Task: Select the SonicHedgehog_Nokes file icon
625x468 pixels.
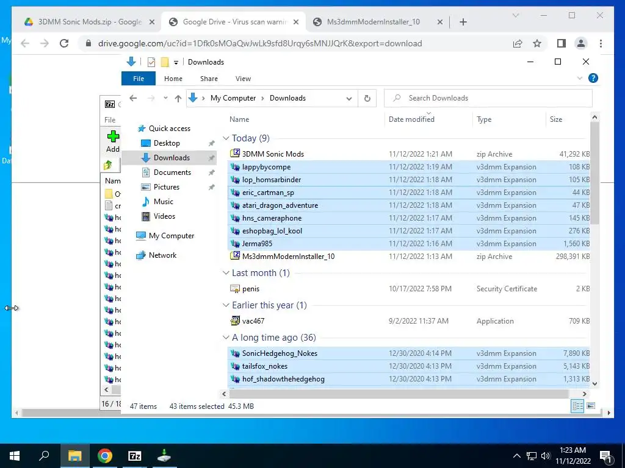Action: (235, 353)
